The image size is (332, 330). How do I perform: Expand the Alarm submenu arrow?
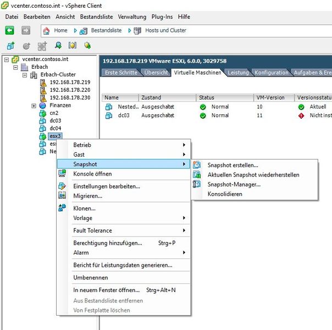[x=184, y=252]
